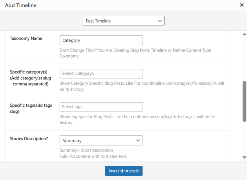Screen dimensions: 247x180
Task: Focus the Select Categorys input field
Action: click(x=101, y=74)
